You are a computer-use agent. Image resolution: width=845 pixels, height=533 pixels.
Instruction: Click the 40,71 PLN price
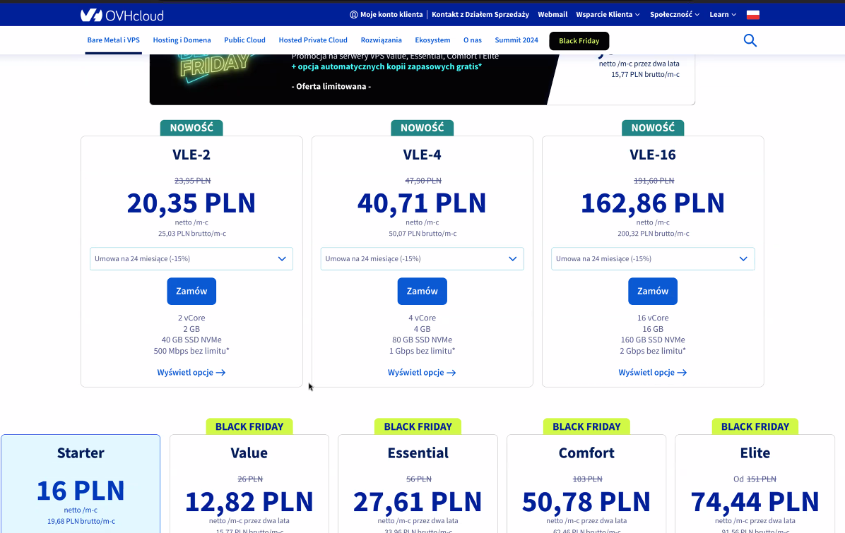[x=422, y=203]
